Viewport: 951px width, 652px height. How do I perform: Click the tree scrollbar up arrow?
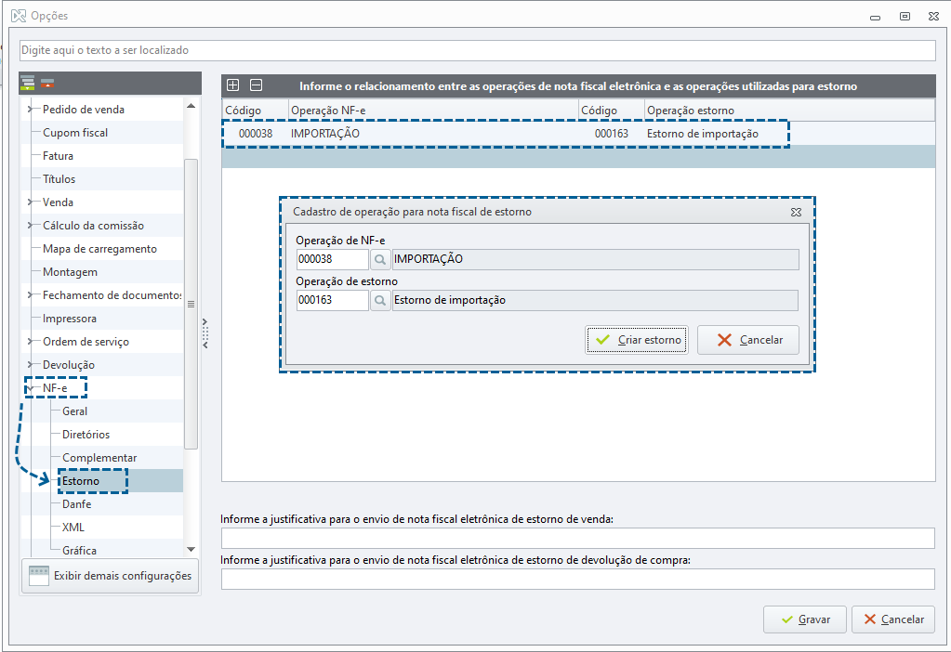tap(192, 106)
